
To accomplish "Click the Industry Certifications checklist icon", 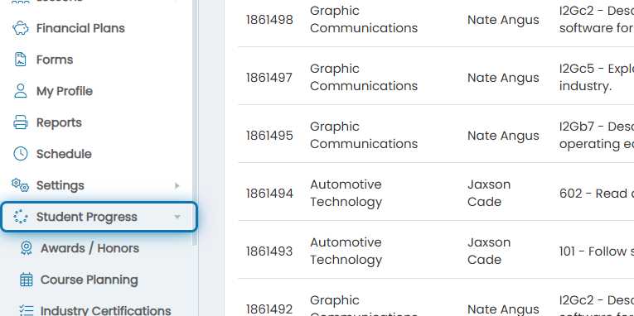I will (27, 310).
